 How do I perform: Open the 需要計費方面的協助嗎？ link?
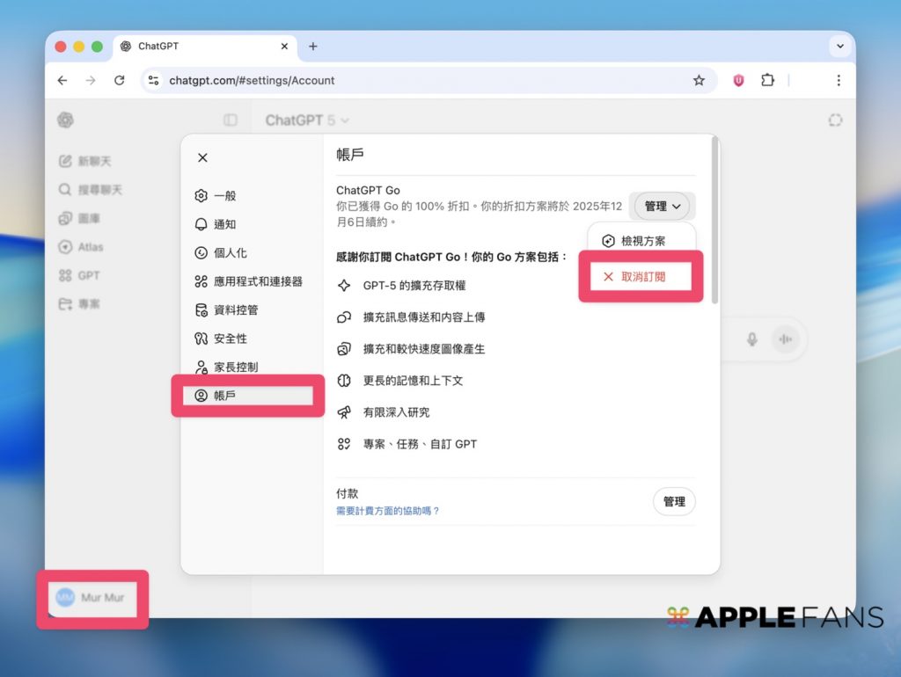coord(387,511)
